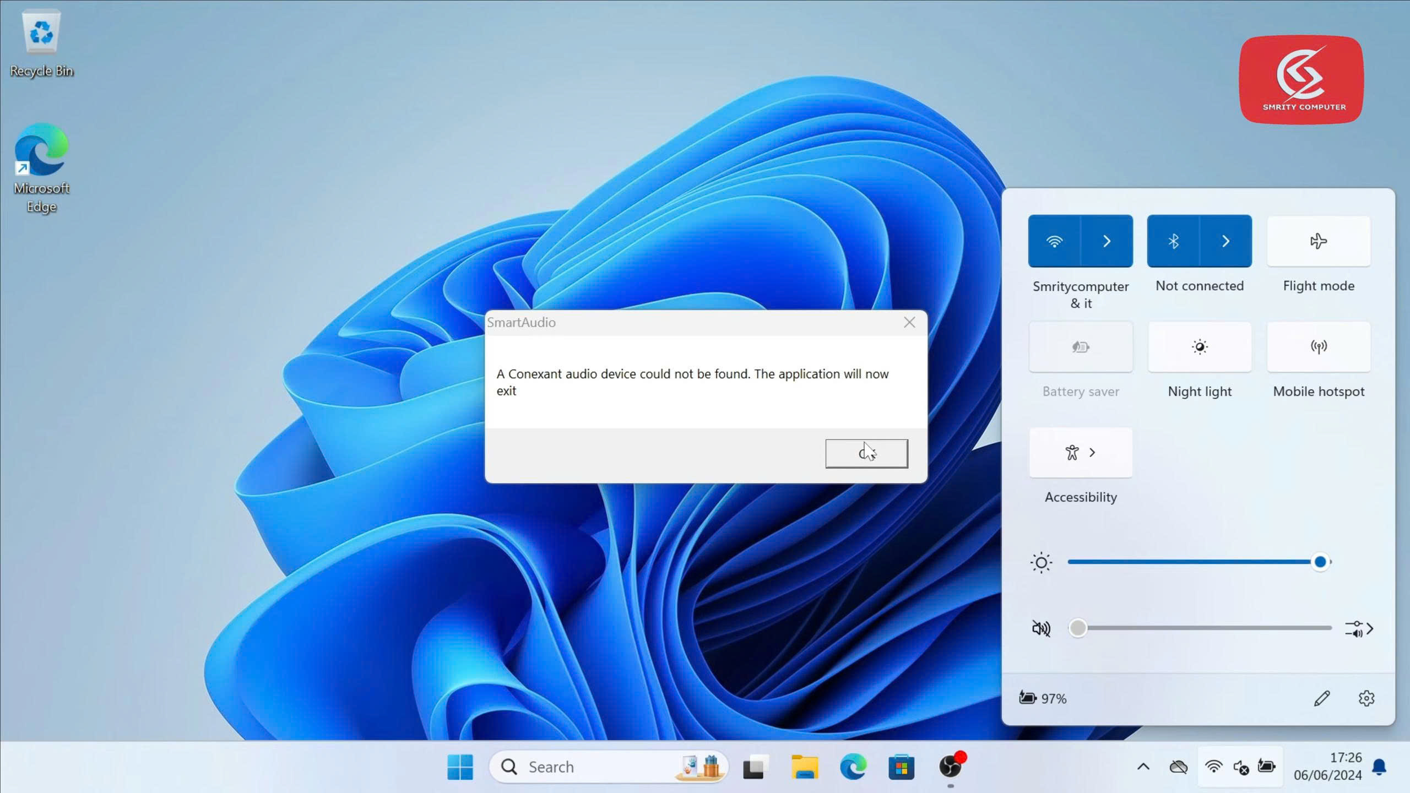Enable Flight mode
The image size is (1410, 793).
[x=1318, y=241]
